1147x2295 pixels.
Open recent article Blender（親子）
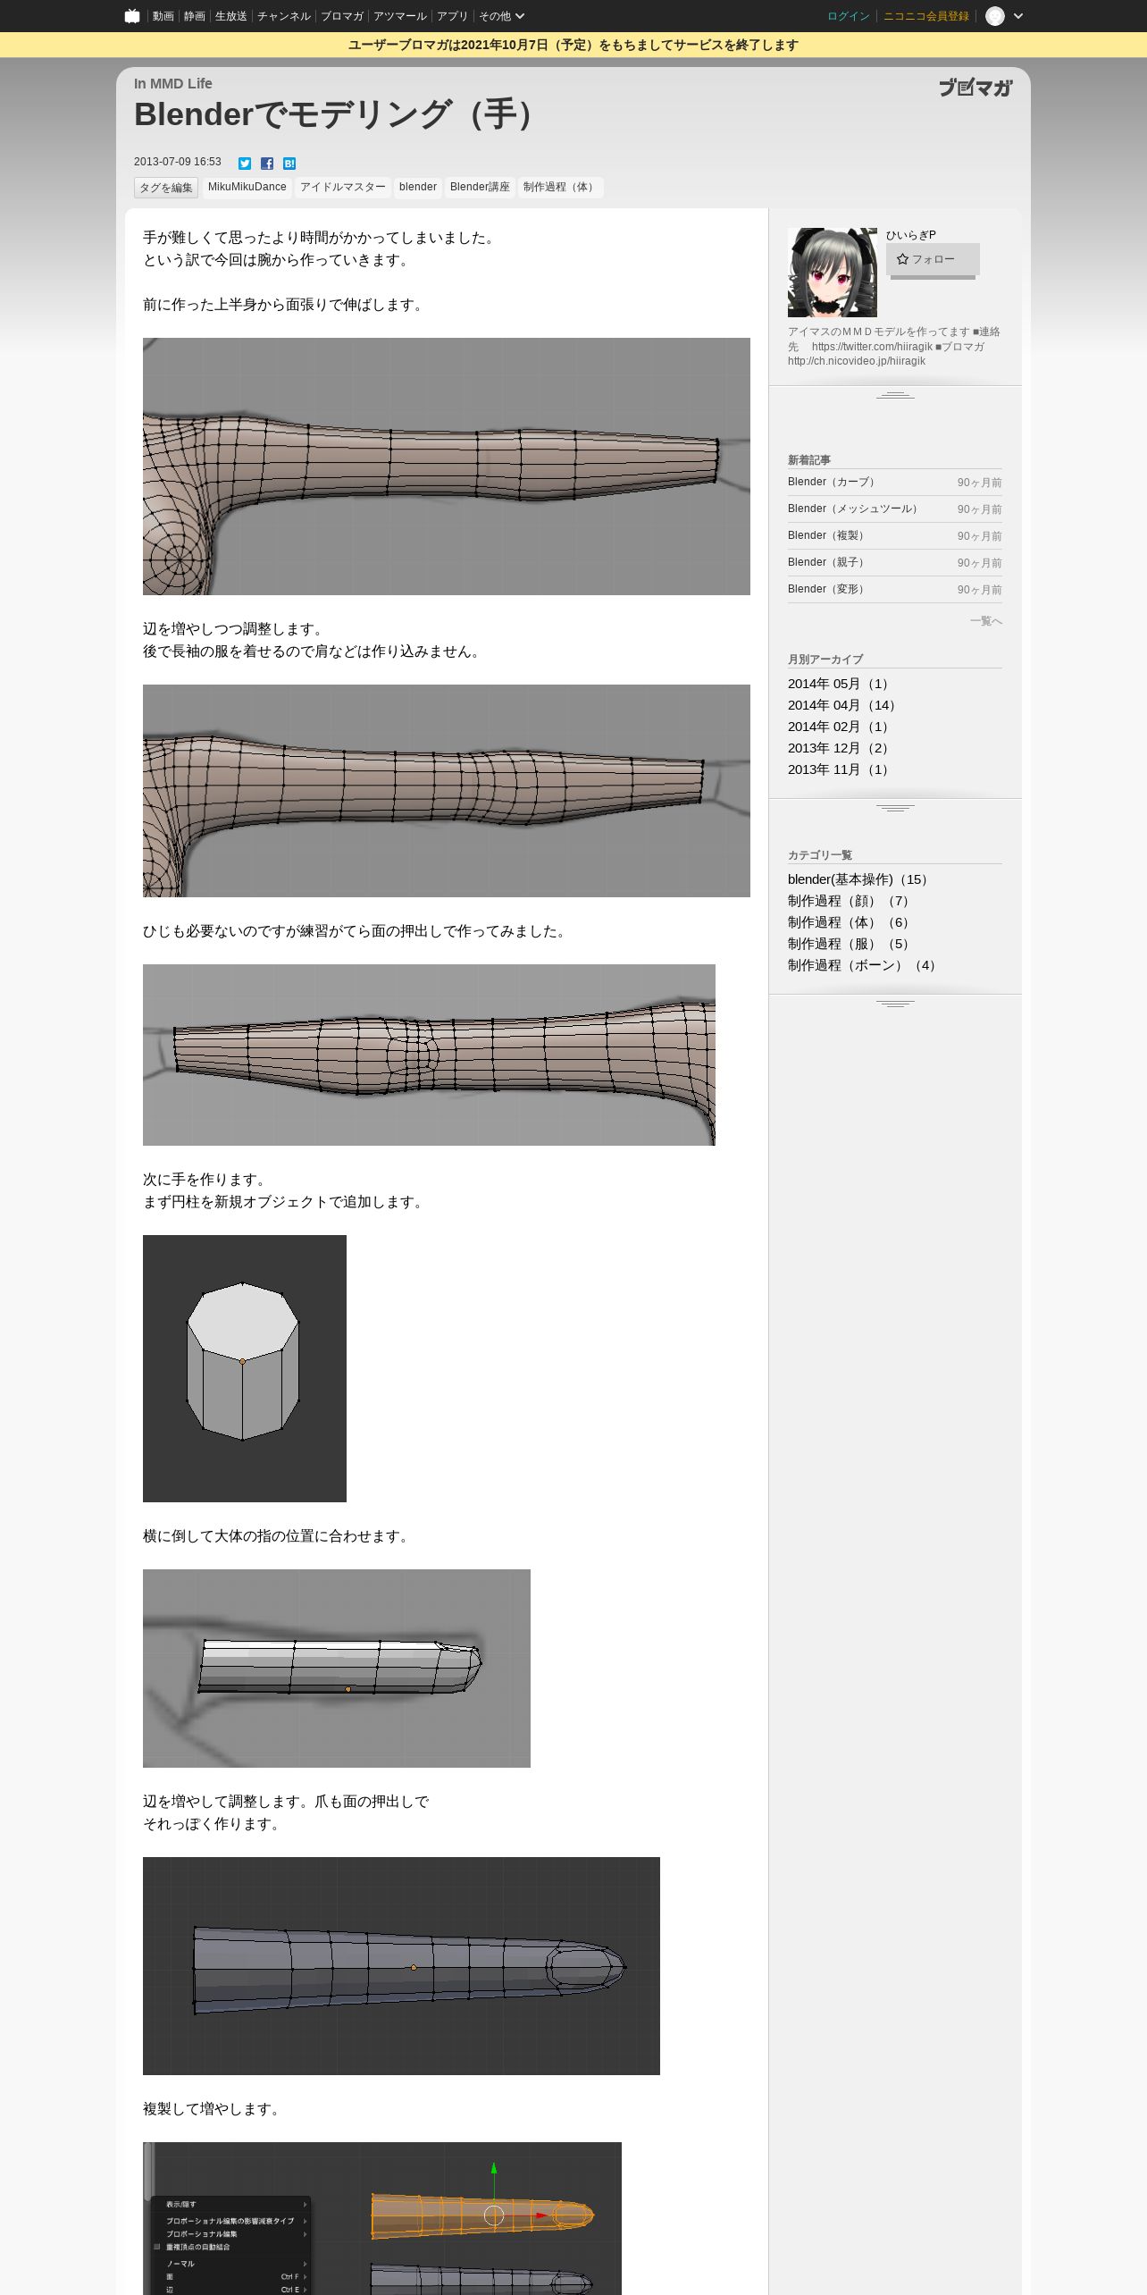click(828, 562)
